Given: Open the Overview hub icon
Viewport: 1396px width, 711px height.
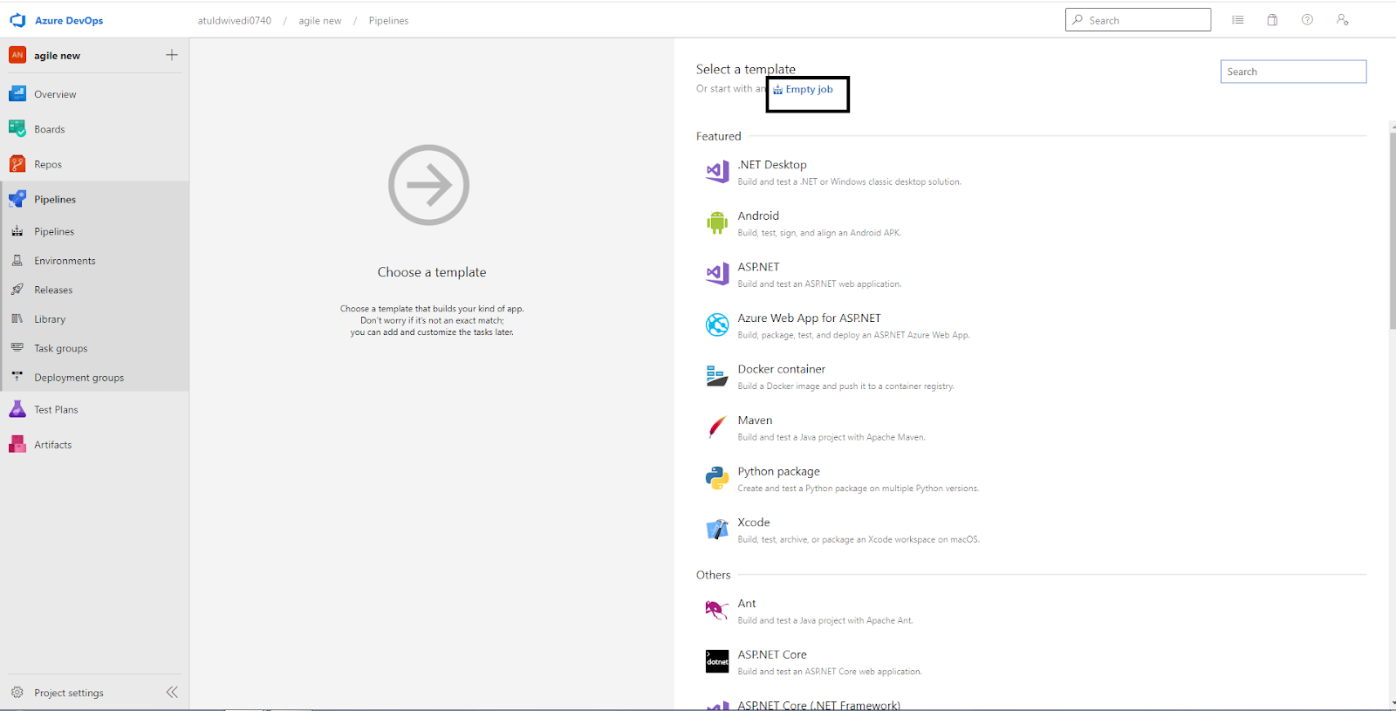Looking at the screenshot, I should click(17, 94).
